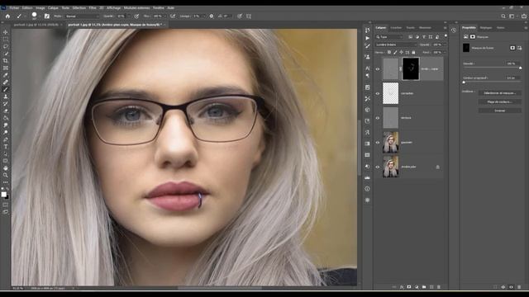Screen dimensions: 529x297
Task: Create new adjustment layer icon
Action: pos(417,287)
